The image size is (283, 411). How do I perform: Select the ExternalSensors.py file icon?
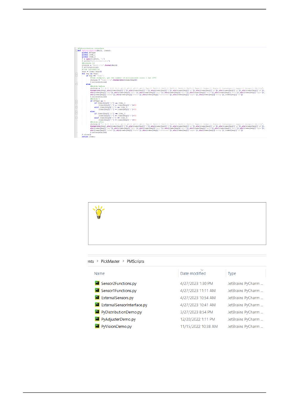point(97,298)
